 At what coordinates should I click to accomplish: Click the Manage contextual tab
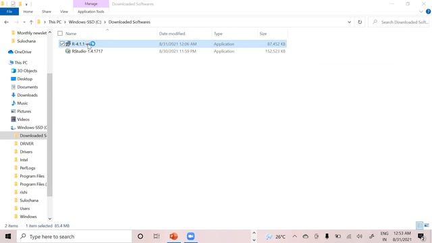pyautogui.click(x=91, y=4)
